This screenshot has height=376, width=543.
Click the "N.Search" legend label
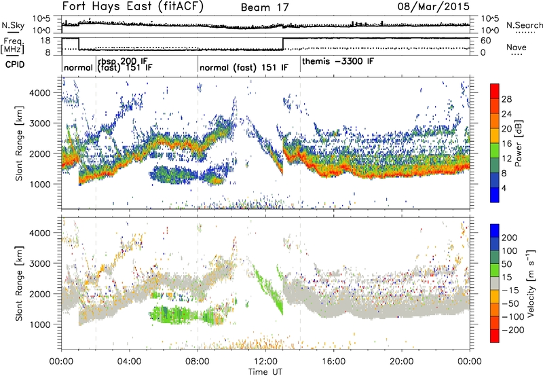[x=524, y=25]
